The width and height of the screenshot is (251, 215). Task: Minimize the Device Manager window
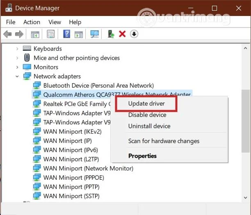pos(191,8)
